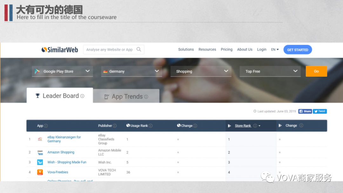The height and width of the screenshot is (193, 343).
Task: Click the Last updated clock icon
Action: 255,111
